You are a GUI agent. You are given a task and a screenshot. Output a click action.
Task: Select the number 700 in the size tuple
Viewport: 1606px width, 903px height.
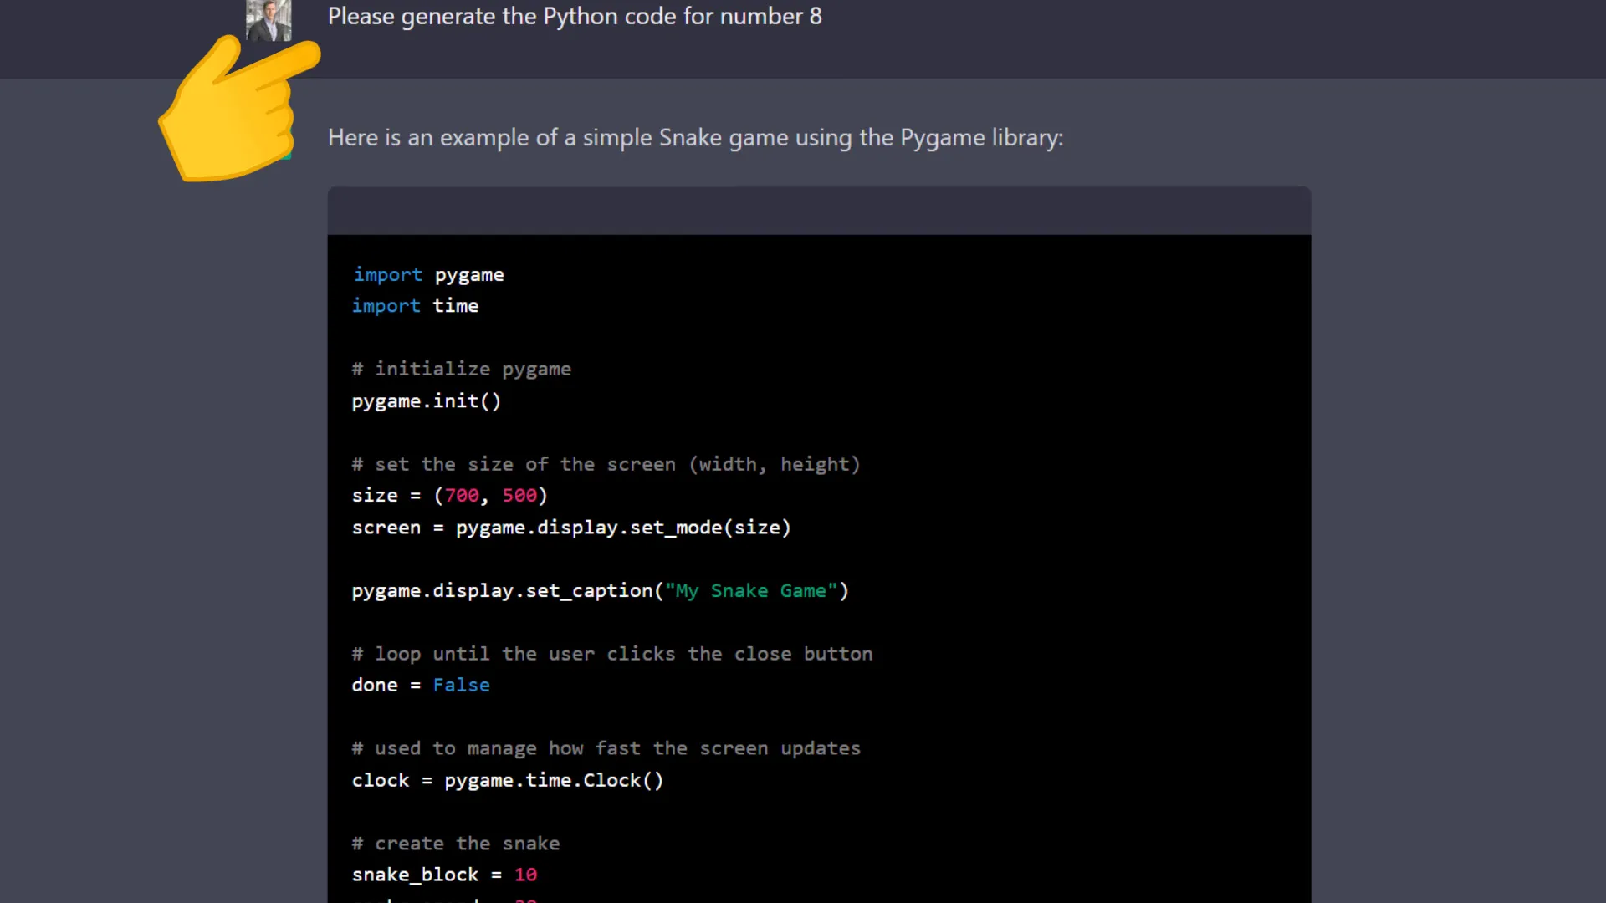pyautogui.click(x=461, y=495)
